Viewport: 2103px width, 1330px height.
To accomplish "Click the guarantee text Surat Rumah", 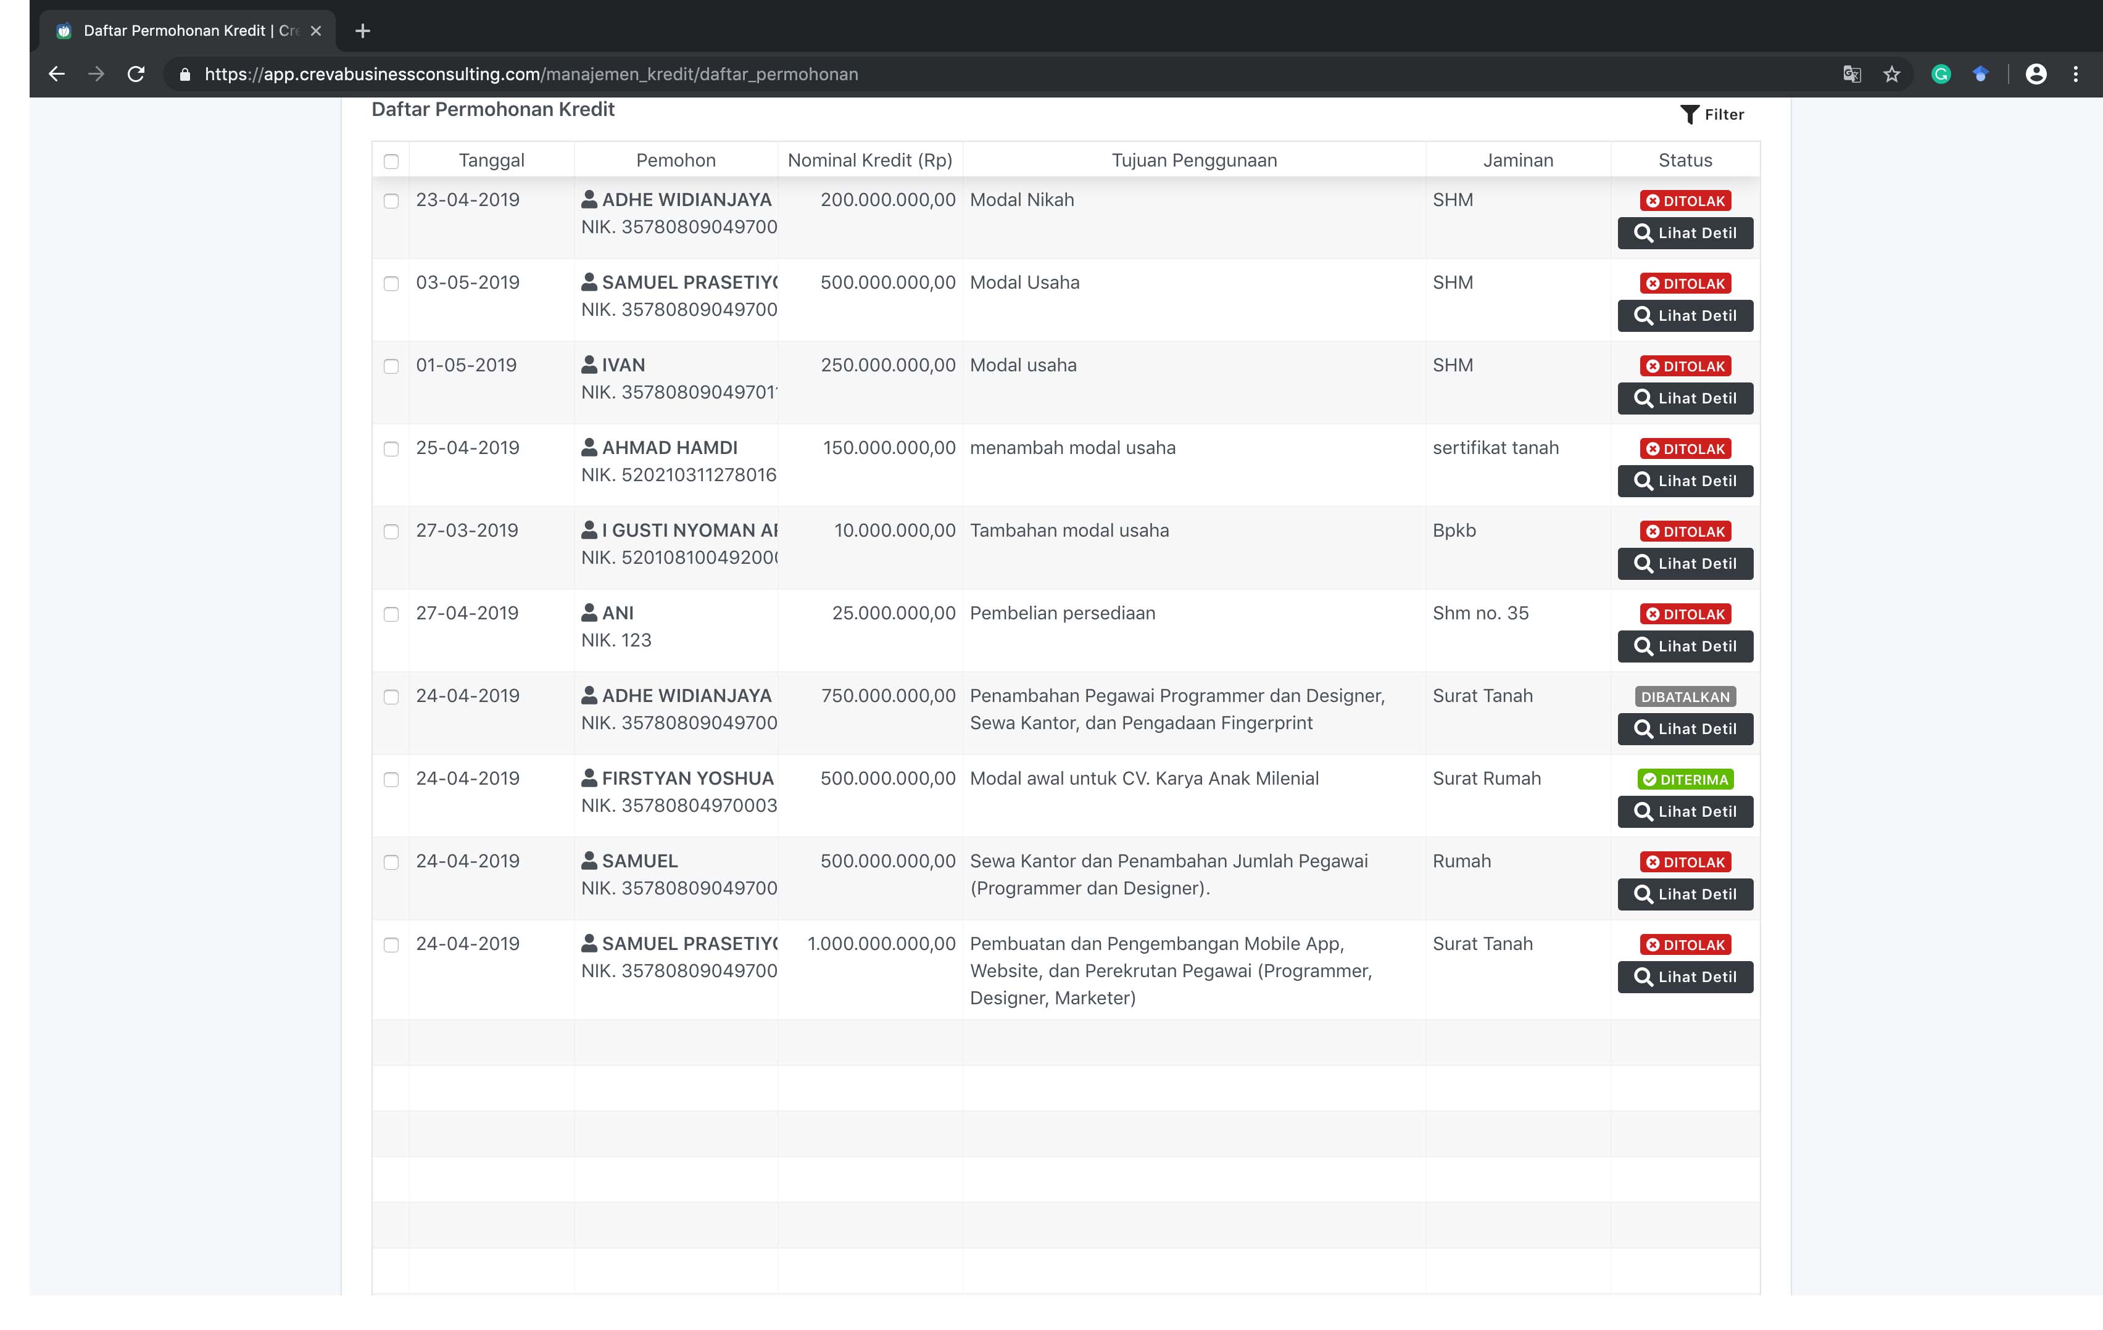I will click(1487, 778).
